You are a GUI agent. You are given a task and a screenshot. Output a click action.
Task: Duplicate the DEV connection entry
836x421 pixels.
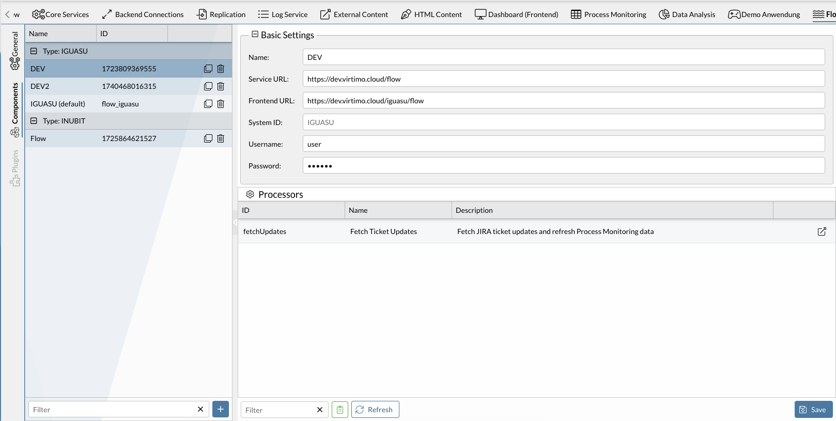(208, 69)
